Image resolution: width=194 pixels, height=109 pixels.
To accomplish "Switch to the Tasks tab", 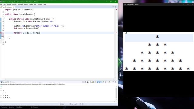I will tap(12, 82).
